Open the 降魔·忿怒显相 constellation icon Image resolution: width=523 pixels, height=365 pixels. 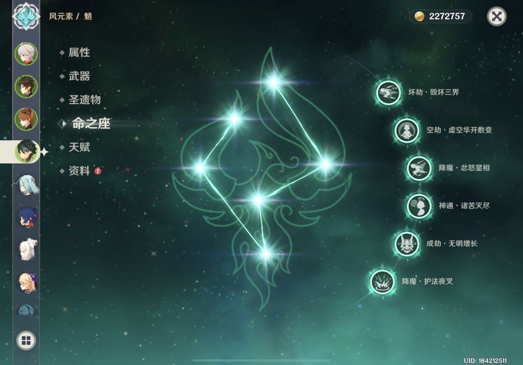click(x=419, y=168)
